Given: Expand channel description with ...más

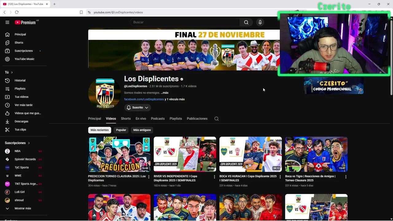Looking at the screenshot, I should (165, 93).
